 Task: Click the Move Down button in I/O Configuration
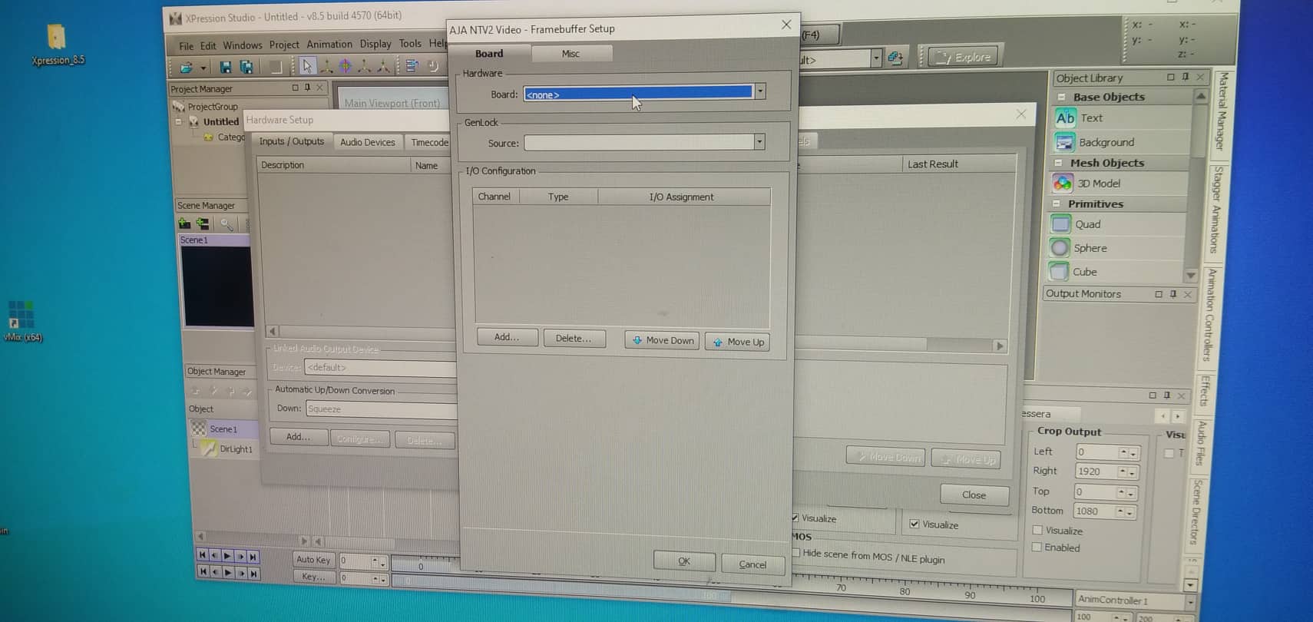[x=663, y=340]
